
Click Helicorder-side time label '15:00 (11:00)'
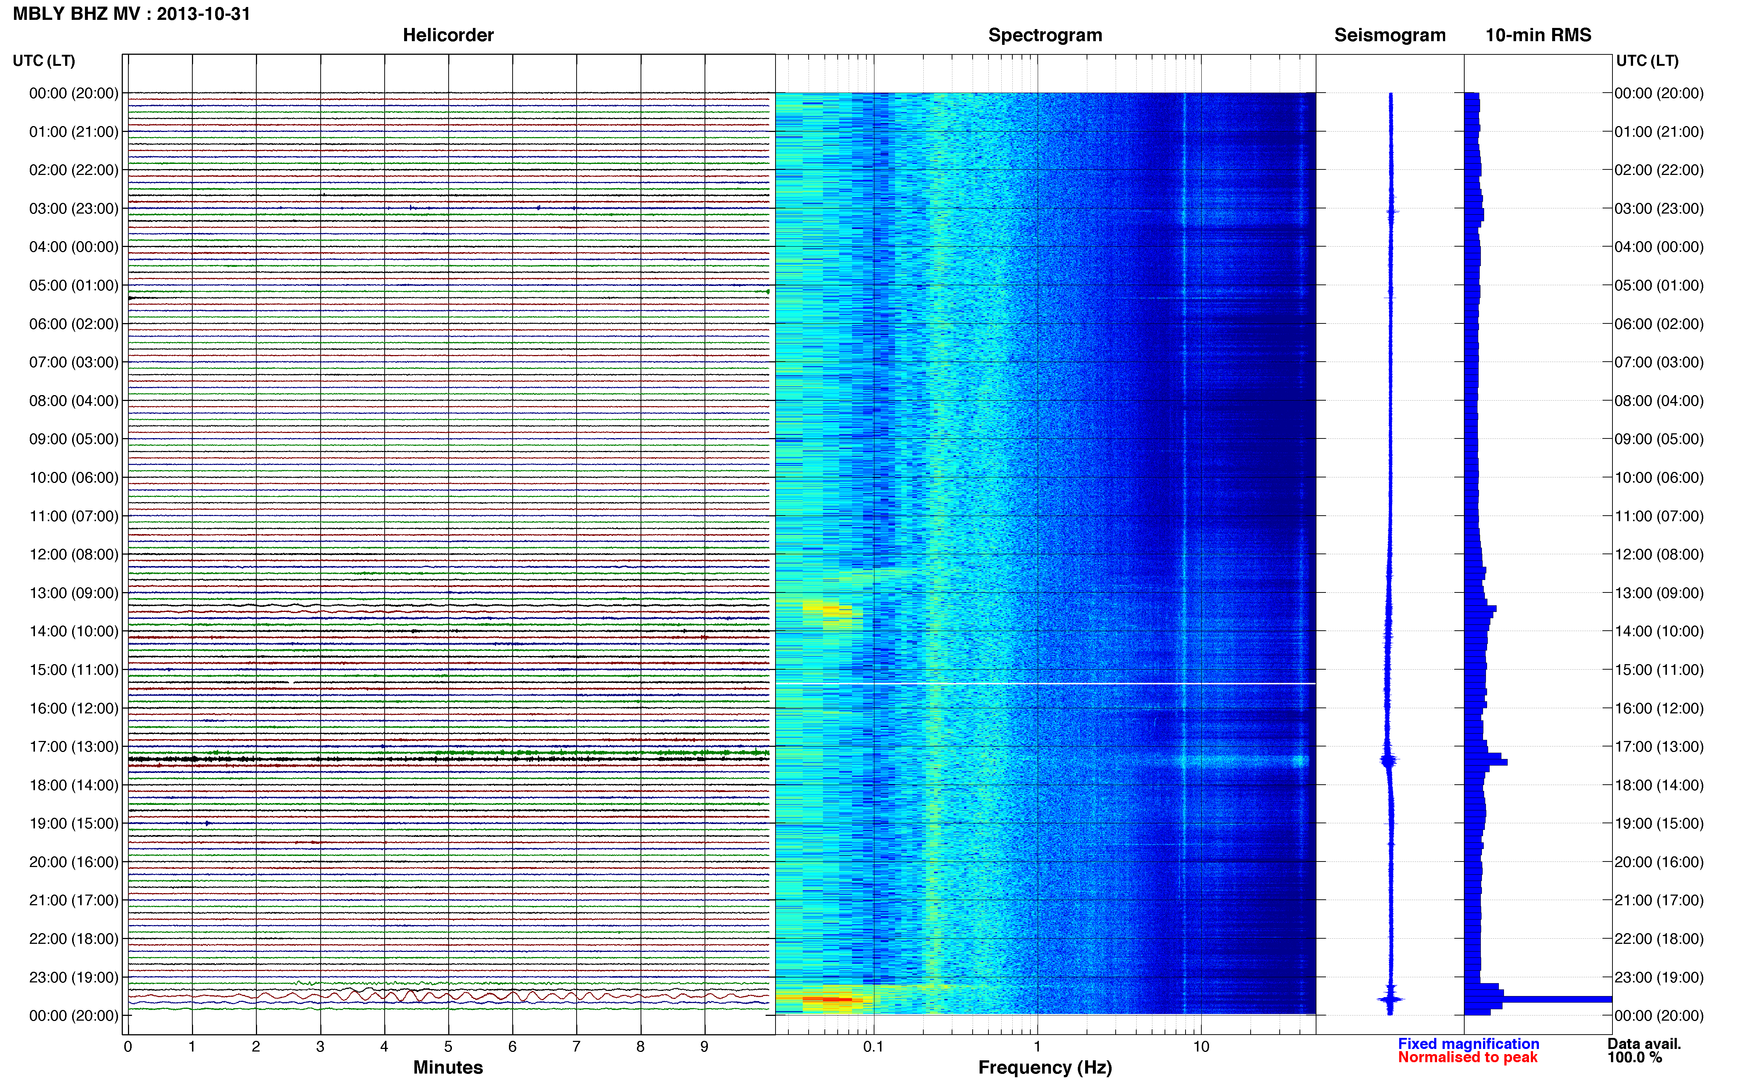tap(74, 670)
